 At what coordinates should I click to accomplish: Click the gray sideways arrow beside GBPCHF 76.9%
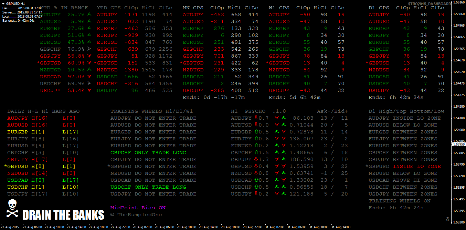(89, 49)
